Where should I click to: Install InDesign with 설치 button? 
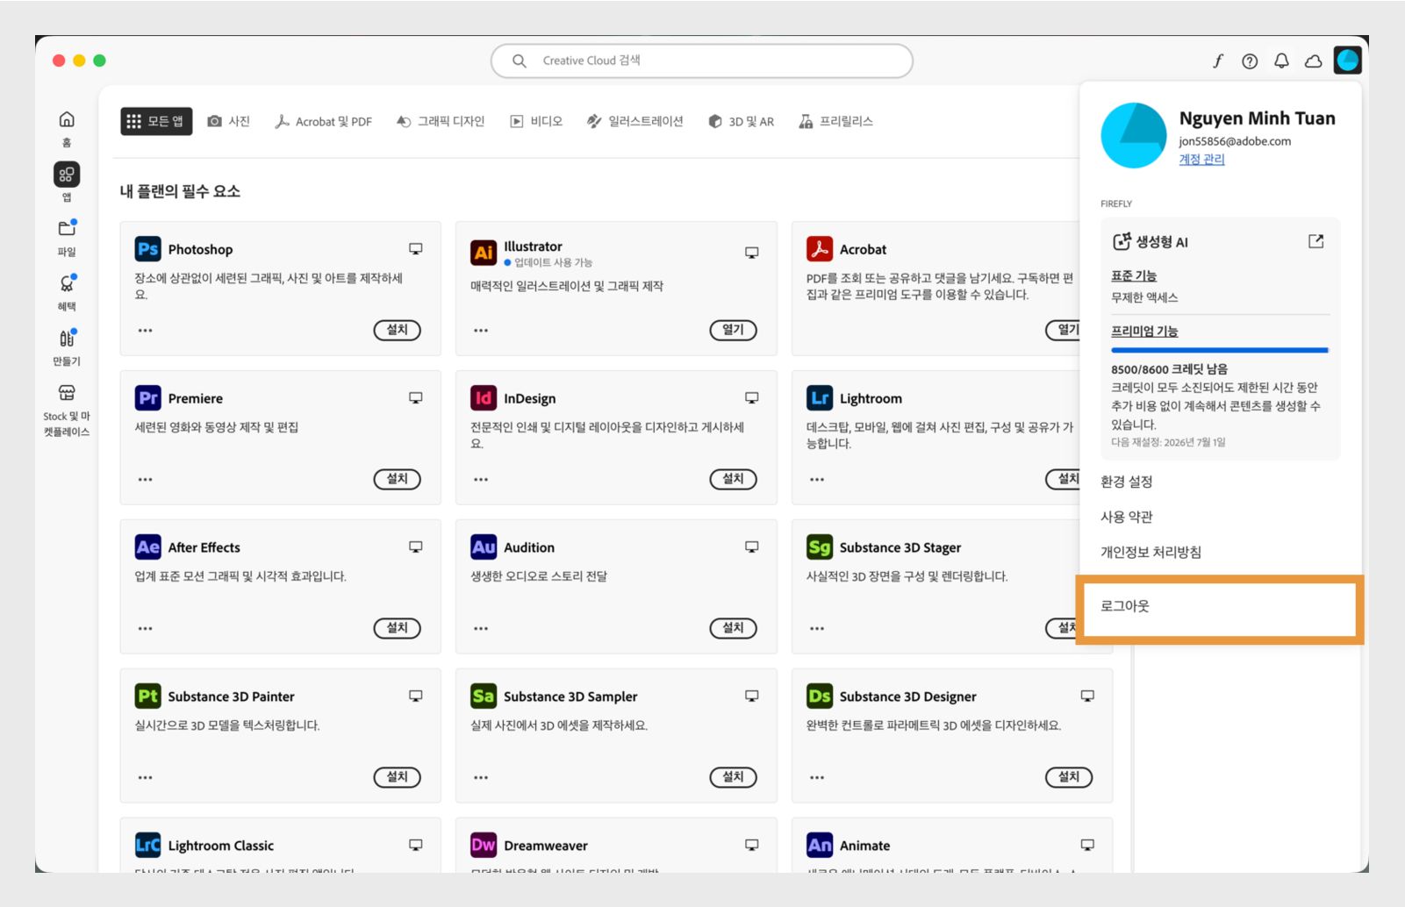coord(734,479)
